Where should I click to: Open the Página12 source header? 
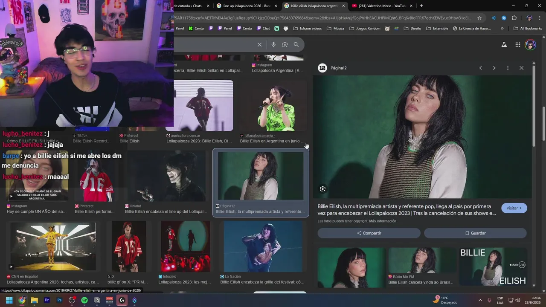(333, 68)
